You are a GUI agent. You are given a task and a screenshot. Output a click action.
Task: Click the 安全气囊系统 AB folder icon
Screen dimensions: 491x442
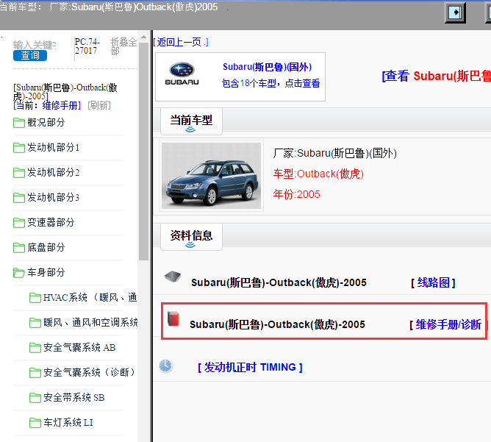click(x=35, y=348)
